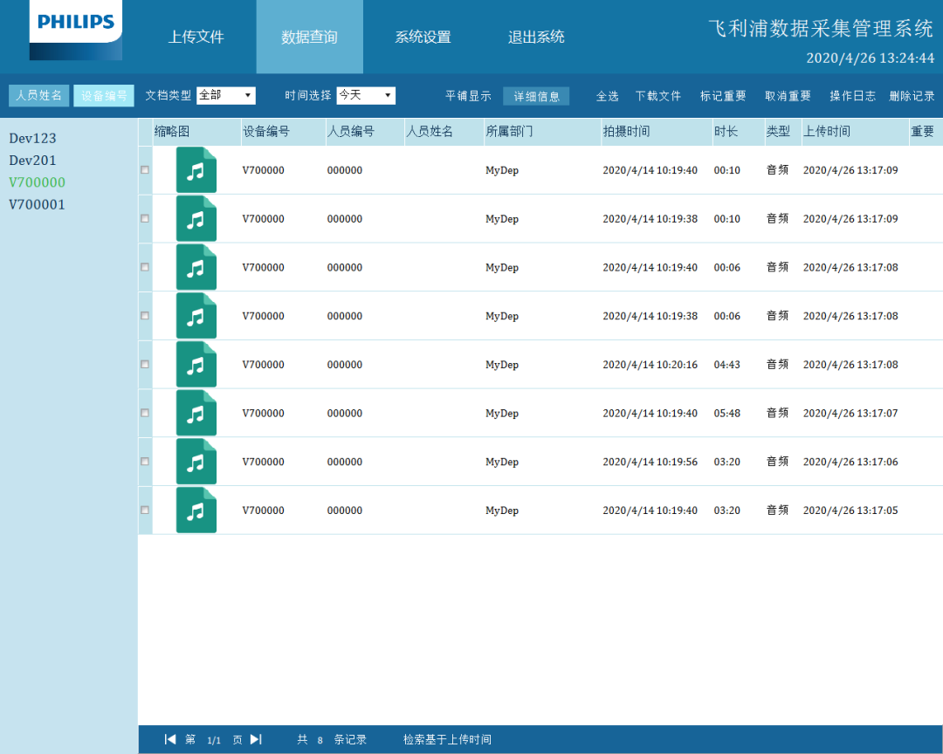Screen dimensions: 943x754
Task: Check the row uploaded 13:17:06
Action: pyautogui.click(x=145, y=461)
